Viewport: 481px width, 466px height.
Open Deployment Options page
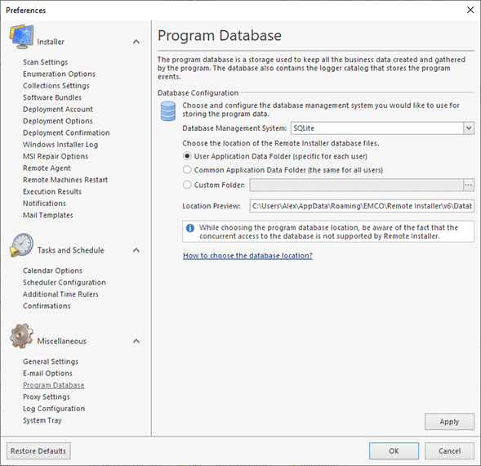(x=58, y=121)
